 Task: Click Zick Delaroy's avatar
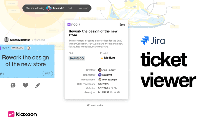(x=100, y=70)
